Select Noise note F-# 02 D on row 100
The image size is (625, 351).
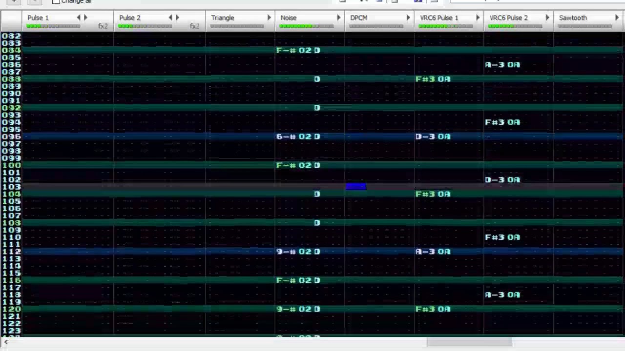click(298, 165)
